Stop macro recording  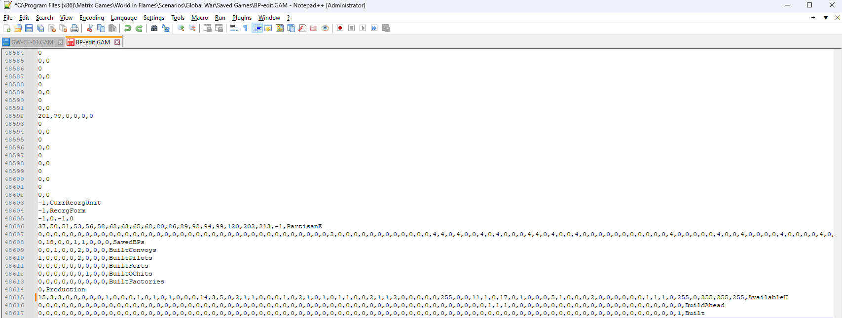[352, 28]
